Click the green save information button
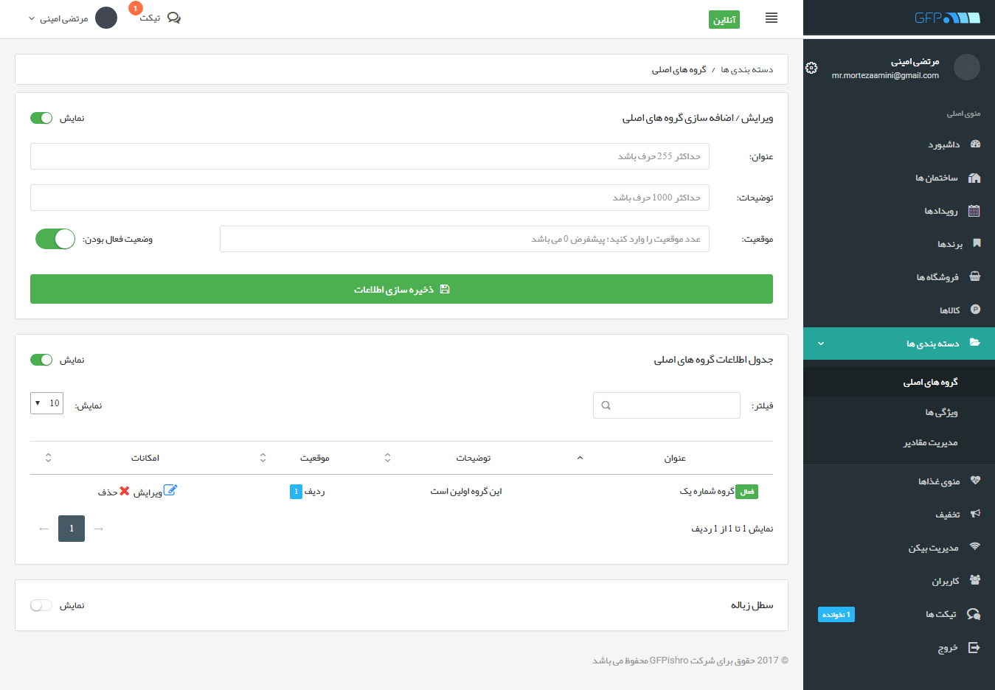 click(401, 289)
